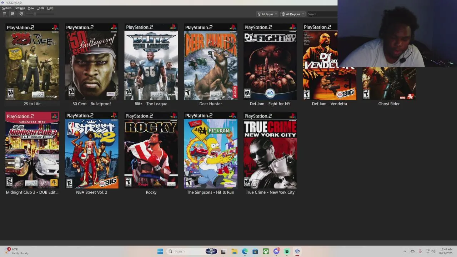Click the "Ghost Rider" title text
The image size is (457, 257).
tap(389, 104)
